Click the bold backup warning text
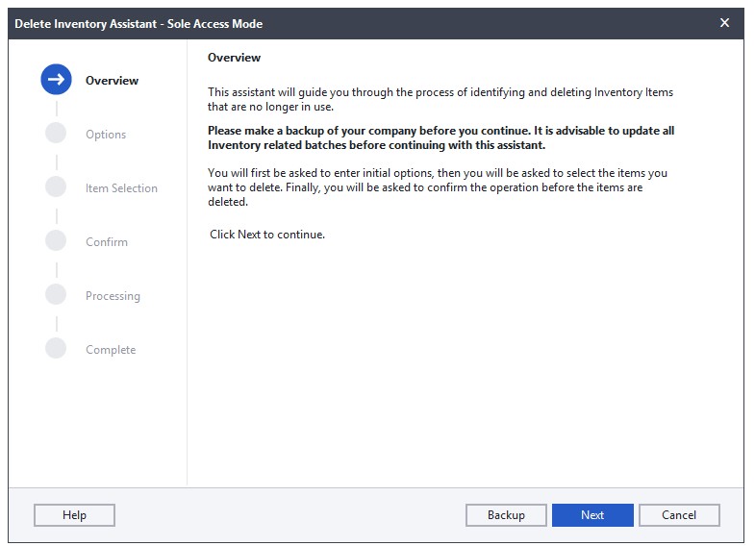755x546 pixels. point(441,137)
